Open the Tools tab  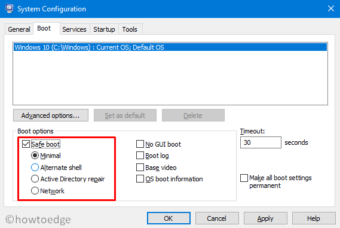coord(130,29)
